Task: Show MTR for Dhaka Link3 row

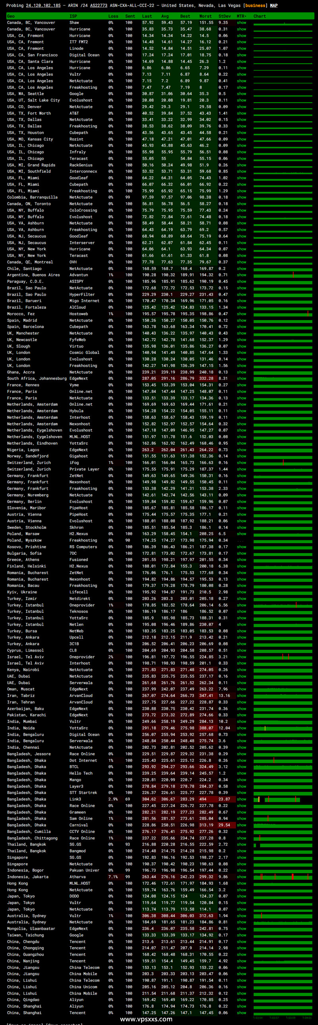Action: click(x=242, y=799)
